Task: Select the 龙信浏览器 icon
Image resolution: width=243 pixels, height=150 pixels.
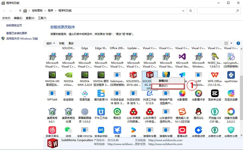Action: pos(231,93)
